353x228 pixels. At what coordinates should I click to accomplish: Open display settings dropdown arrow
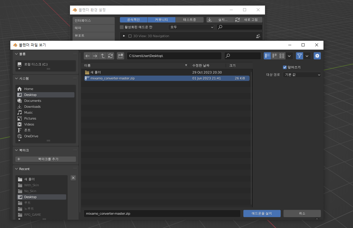289,56
